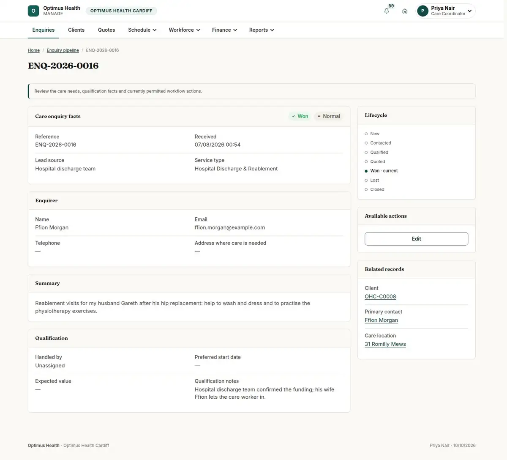
Task: Open care location 31 Romilly Mews
Action: [385, 344]
